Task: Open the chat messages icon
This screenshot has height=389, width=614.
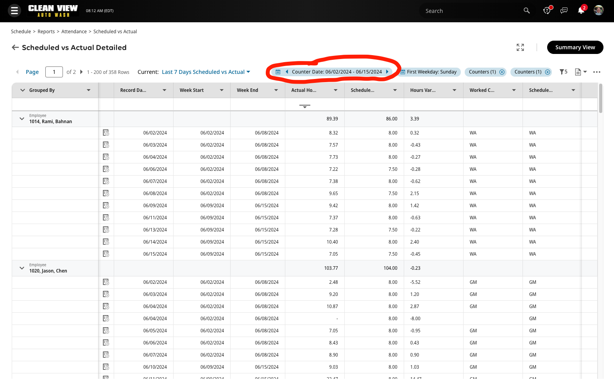Action: click(x=564, y=11)
